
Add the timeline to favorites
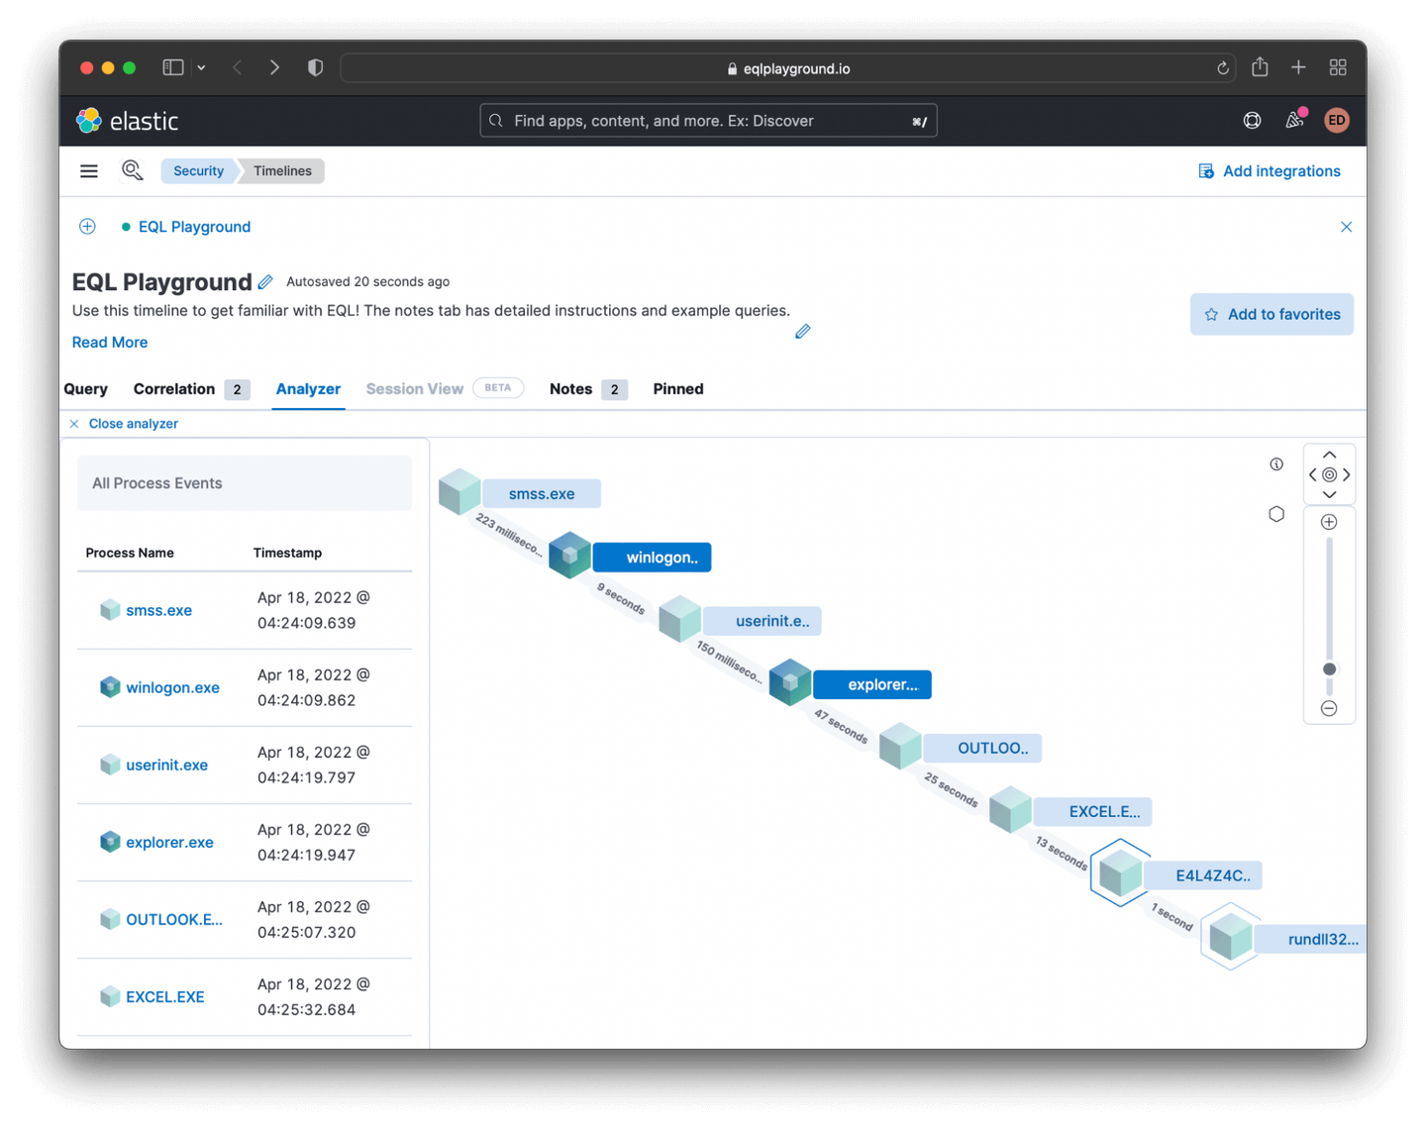pyautogui.click(x=1272, y=314)
